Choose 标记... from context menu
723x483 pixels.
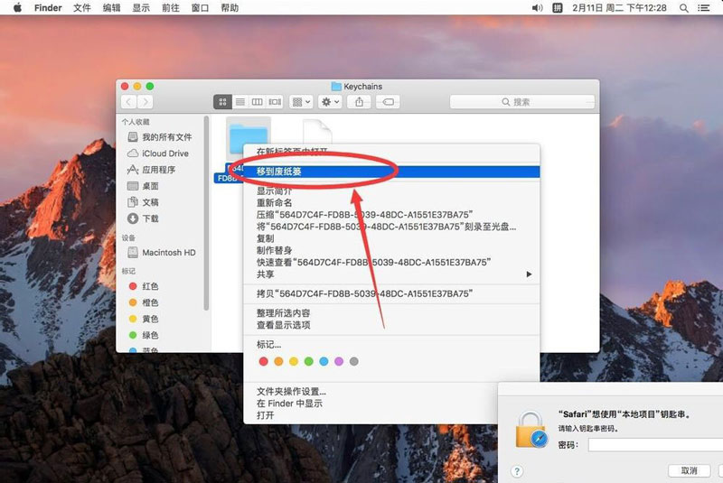point(391,344)
